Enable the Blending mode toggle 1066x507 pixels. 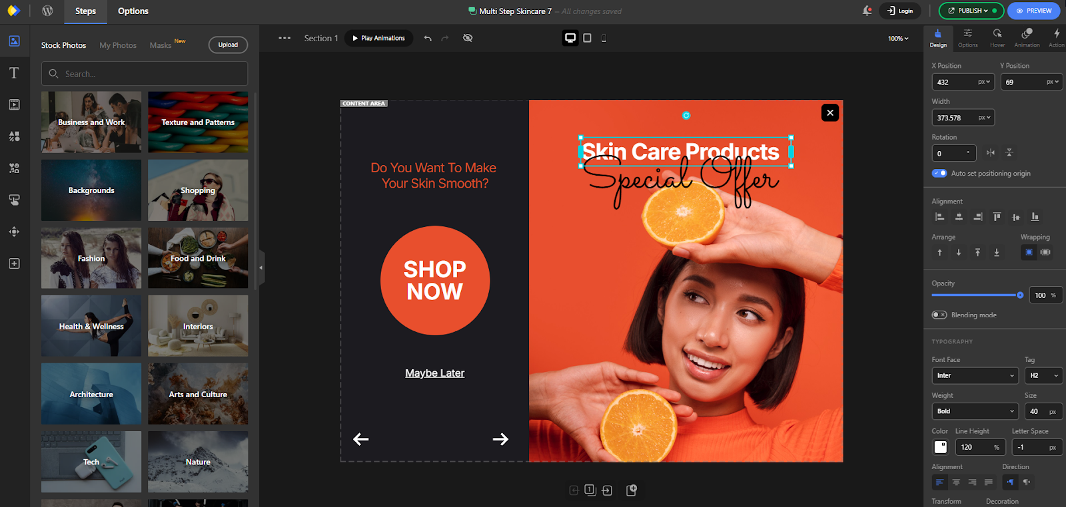[x=939, y=315]
